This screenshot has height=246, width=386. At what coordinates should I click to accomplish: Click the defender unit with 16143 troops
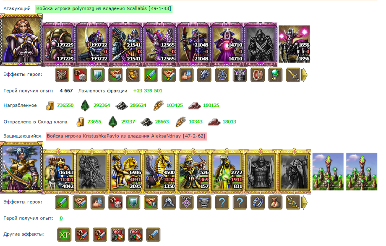point(59,172)
